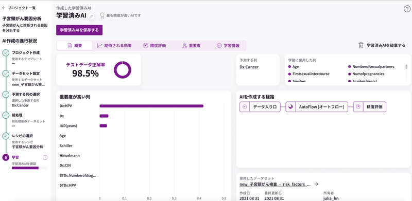This screenshot has height=201, width=412.
Task: Click the Dx:CIN label in importance chart
Action: [65, 166]
